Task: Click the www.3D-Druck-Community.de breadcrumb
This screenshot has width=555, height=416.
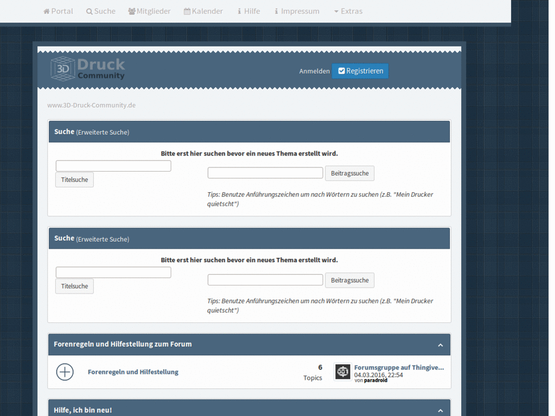Action: 91,105
